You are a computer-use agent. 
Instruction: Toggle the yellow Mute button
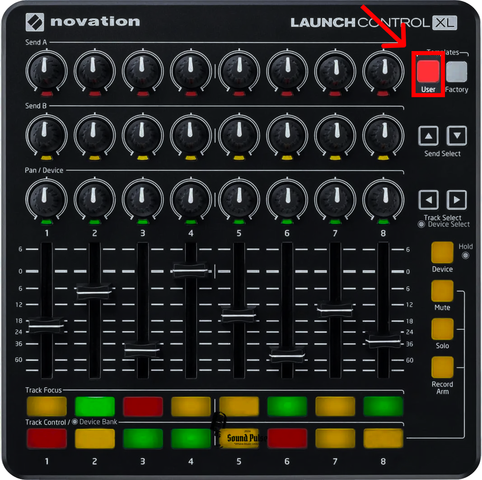(442, 291)
